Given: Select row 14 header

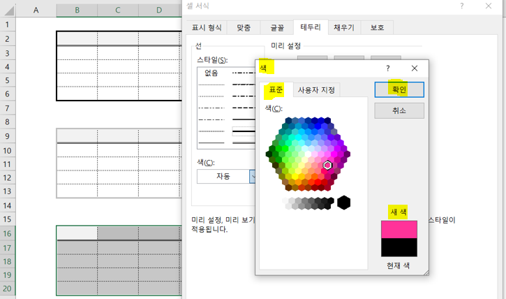Looking at the screenshot, I should tap(8, 205).
